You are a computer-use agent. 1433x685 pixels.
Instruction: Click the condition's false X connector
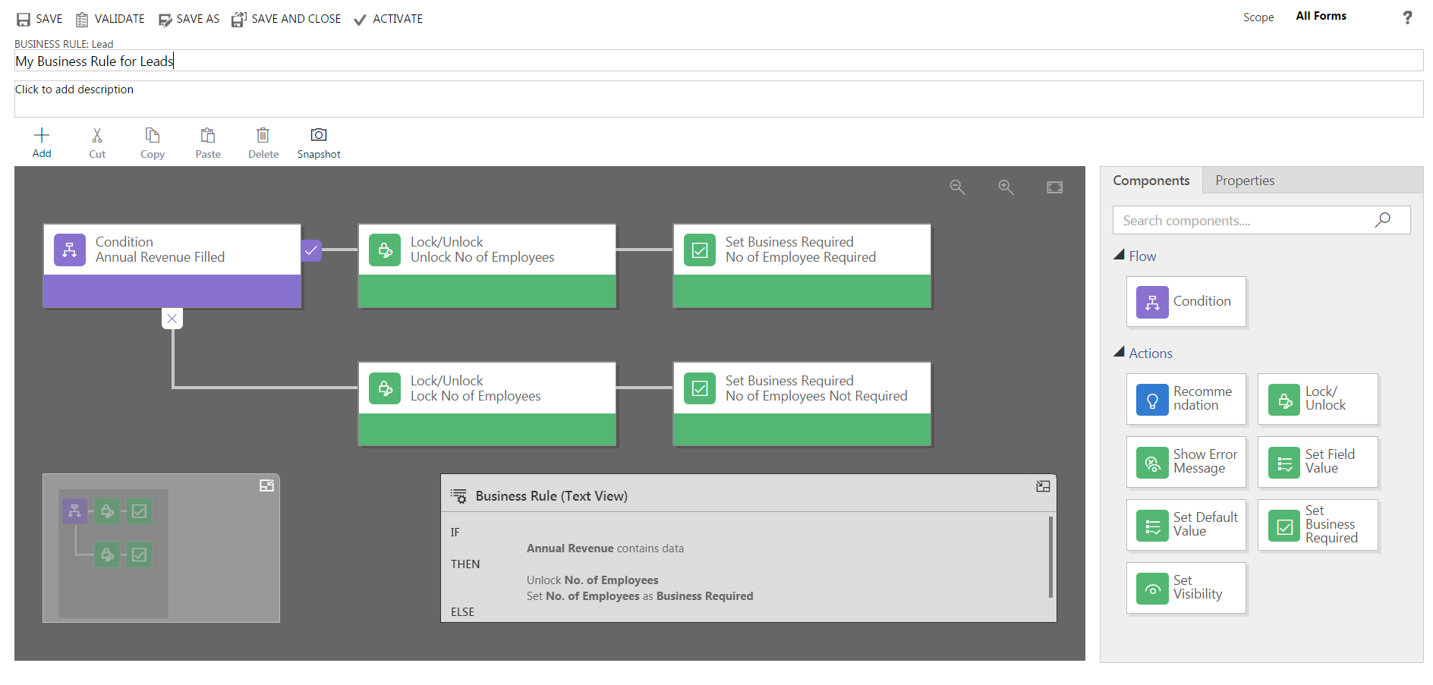172,319
